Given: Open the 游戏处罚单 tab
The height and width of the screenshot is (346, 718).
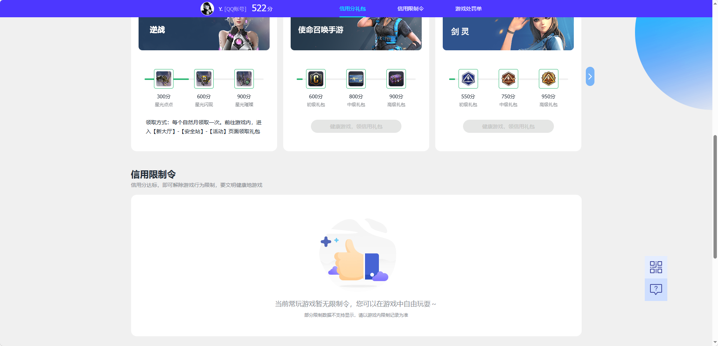Looking at the screenshot, I should tap(468, 9).
